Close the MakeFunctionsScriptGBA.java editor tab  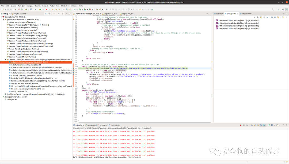(100, 14)
